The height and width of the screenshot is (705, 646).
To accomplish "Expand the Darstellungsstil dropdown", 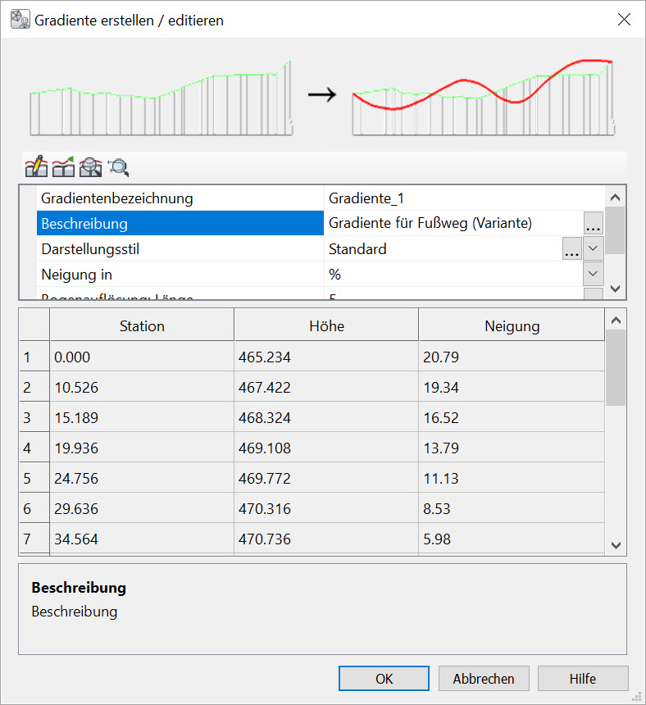I will pyautogui.click(x=593, y=249).
